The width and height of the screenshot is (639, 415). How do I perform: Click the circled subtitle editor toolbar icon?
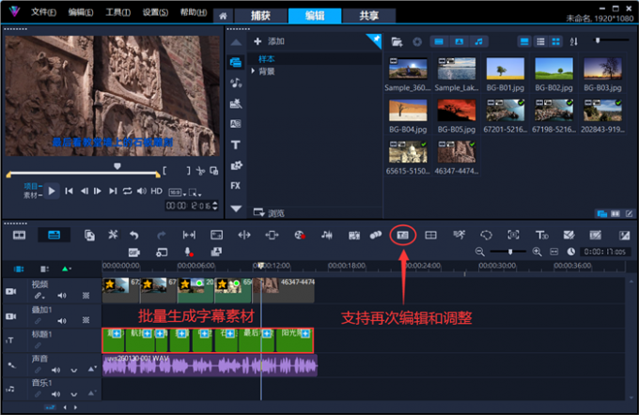coord(402,235)
